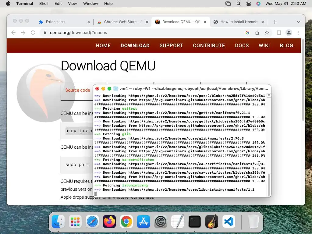The width and height of the screenshot is (312, 234).
Task: Click the terminal title folder proxy icon
Action: (115, 89)
